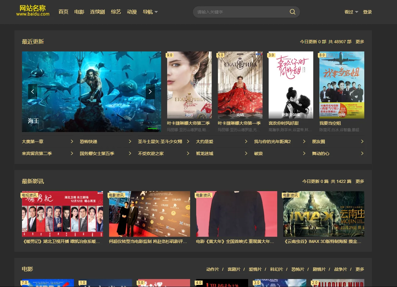Click the 登录 login link

pyautogui.click(x=367, y=12)
